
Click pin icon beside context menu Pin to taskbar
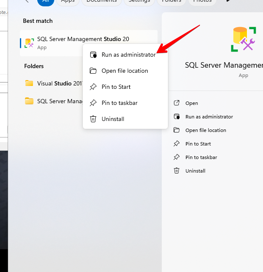click(93, 103)
